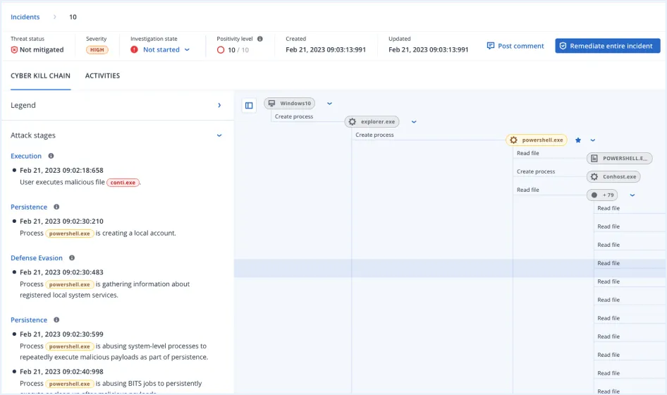Image resolution: width=667 pixels, height=395 pixels.
Task: Select the Conhost.exe process node
Action: pyautogui.click(x=613, y=176)
